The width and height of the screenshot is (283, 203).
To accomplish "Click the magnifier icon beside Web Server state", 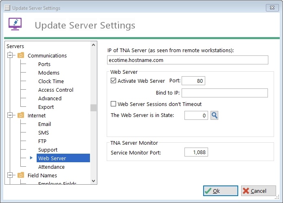I will [x=214, y=115].
